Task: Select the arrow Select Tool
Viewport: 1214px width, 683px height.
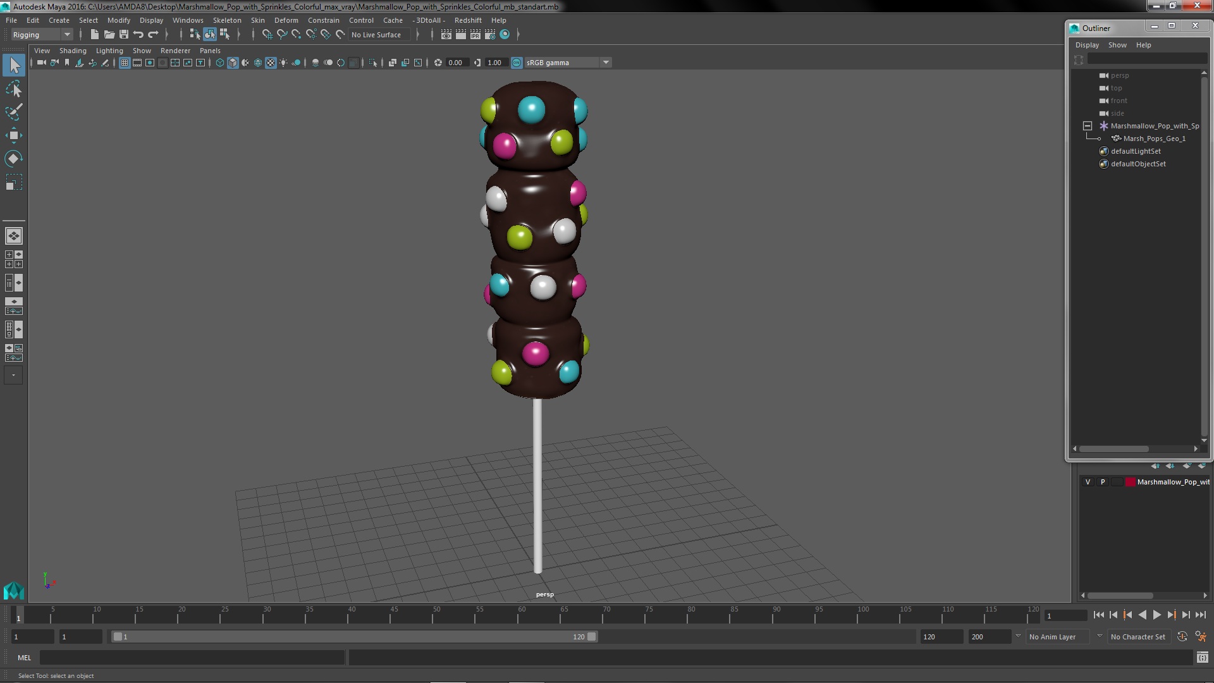Action: 14,65
